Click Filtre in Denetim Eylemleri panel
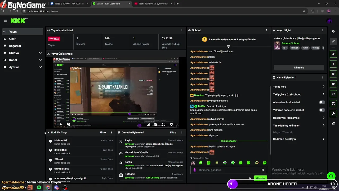This screenshot has width=339, height=191. [x=173, y=132]
